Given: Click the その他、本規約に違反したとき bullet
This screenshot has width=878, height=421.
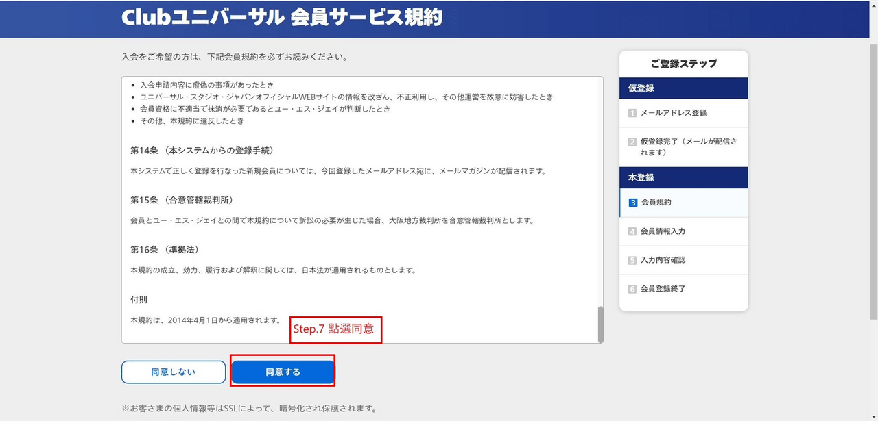Looking at the screenshot, I should (191, 121).
